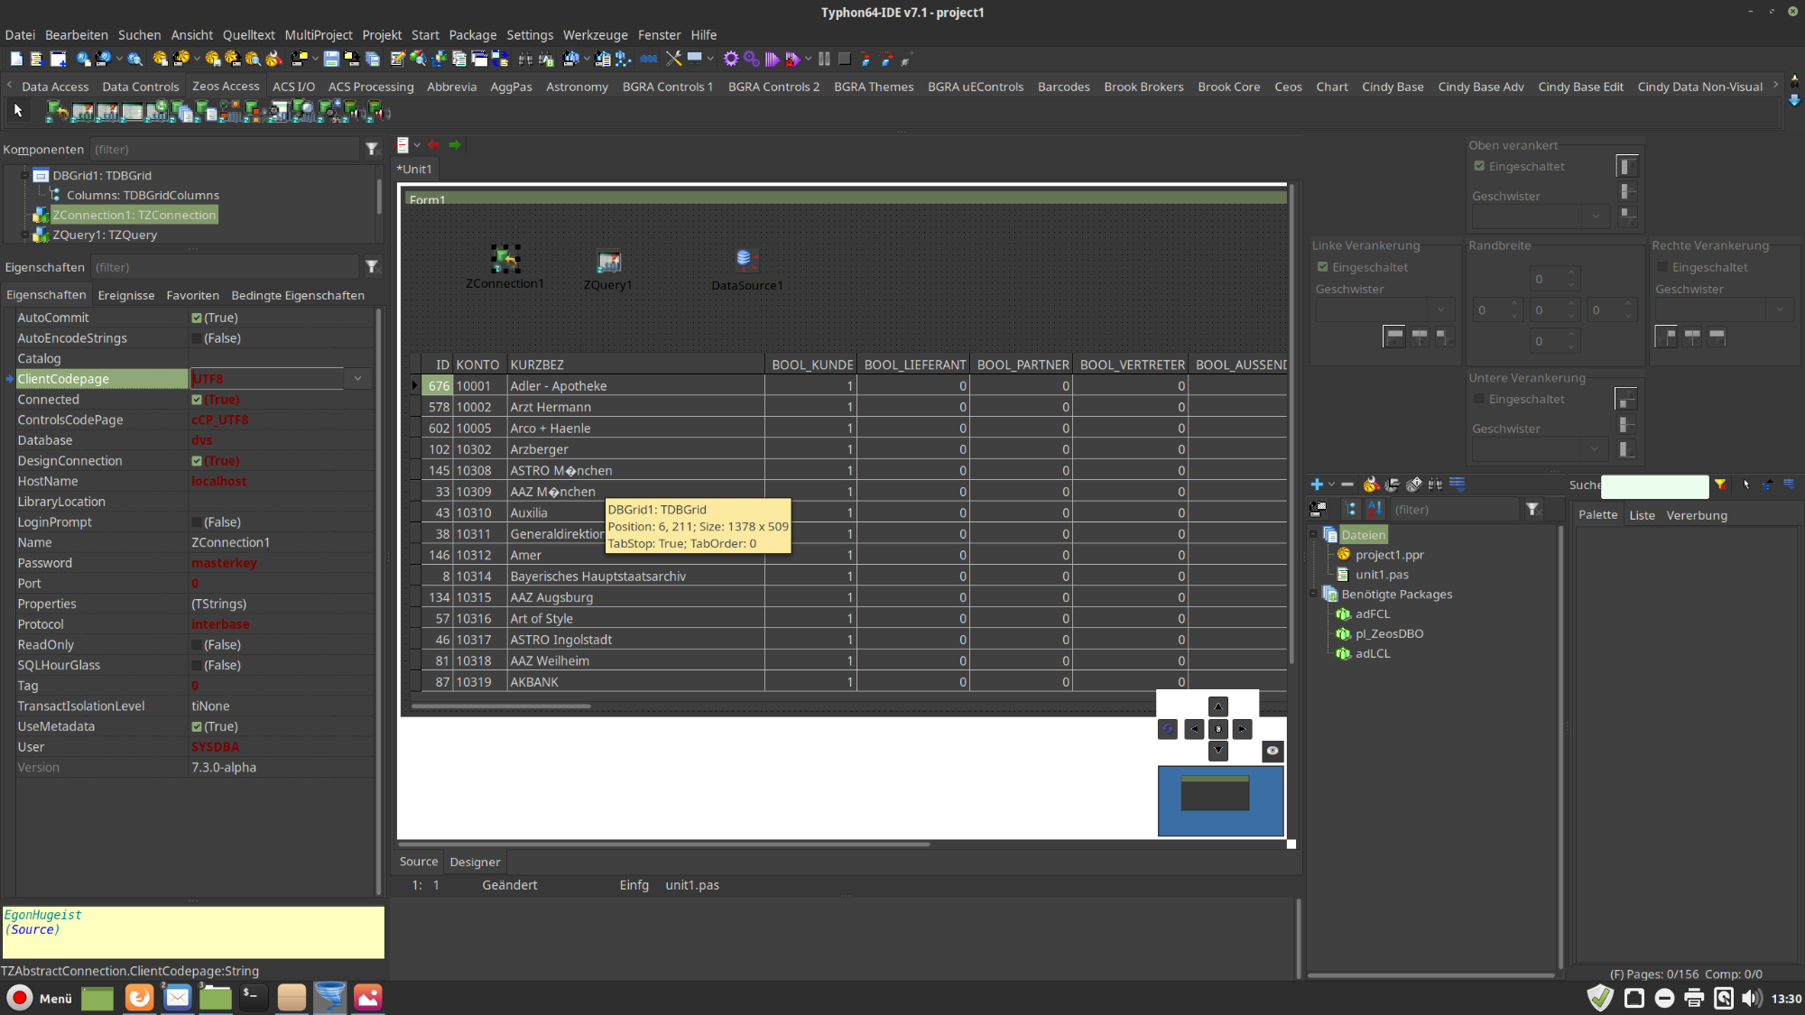Click the eye icon near form preview
This screenshot has width=1805, height=1015.
(1273, 751)
